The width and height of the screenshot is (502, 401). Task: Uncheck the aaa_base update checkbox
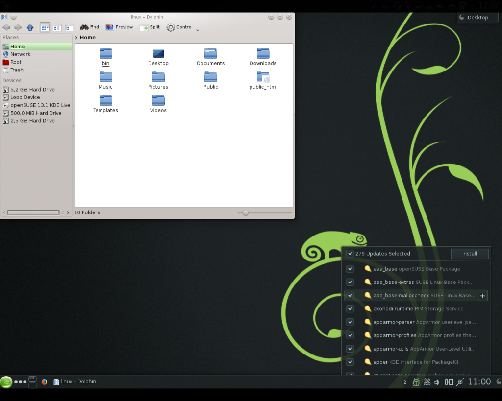(x=350, y=268)
